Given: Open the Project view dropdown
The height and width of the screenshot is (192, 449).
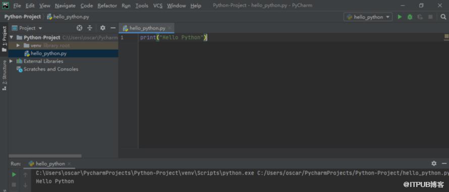Looking at the screenshot, I should (x=27, y=28).
